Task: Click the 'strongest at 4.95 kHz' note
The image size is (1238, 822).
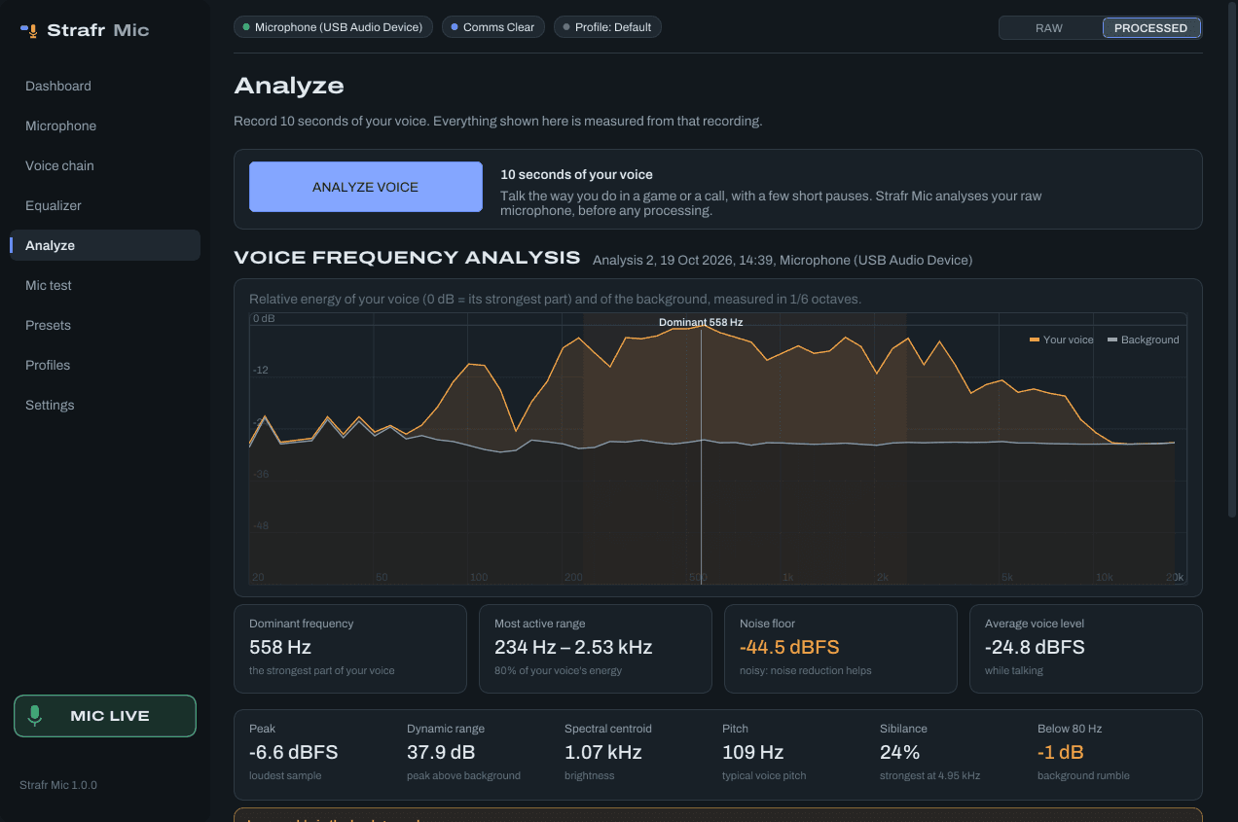Action: (930, 775)
